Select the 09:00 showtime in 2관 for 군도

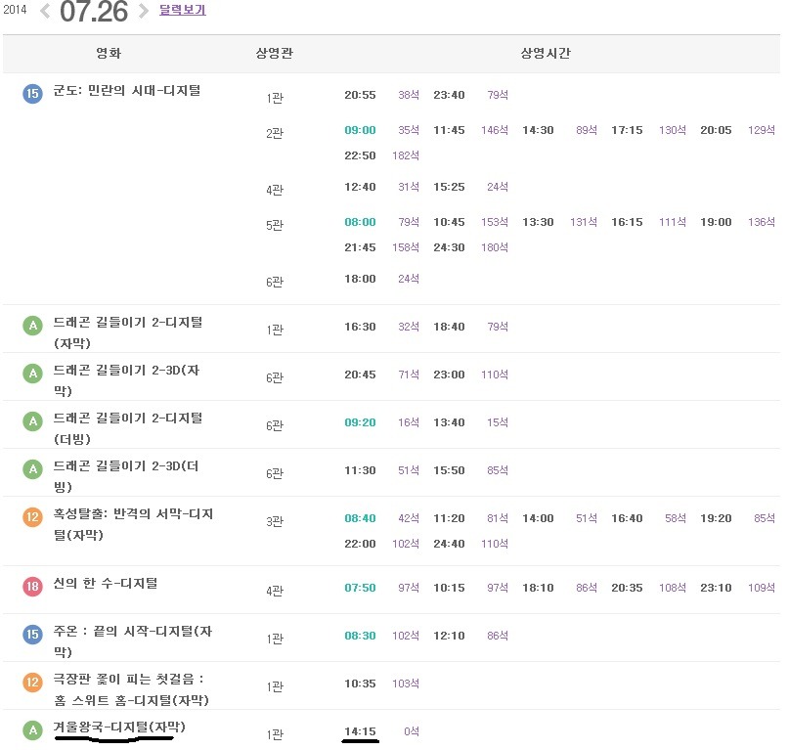click(361, 129)
